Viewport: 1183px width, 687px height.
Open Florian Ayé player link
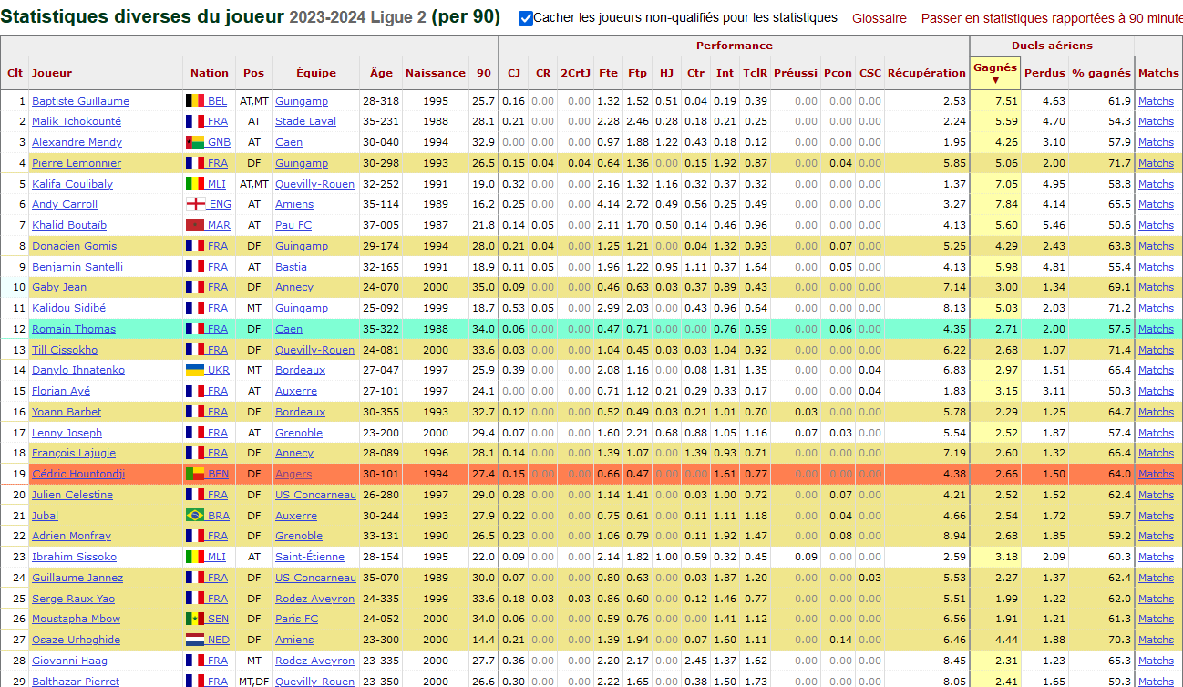pos(60,391)
